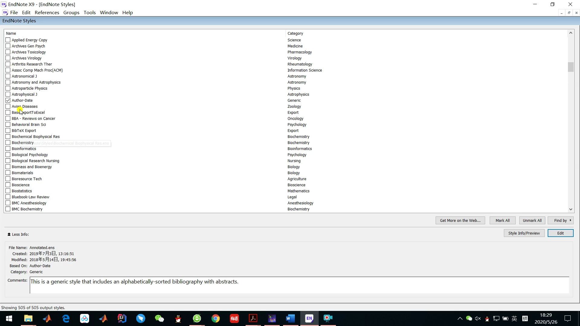Click the Category column header
580x326 pixels.
[x=295, y=33]
